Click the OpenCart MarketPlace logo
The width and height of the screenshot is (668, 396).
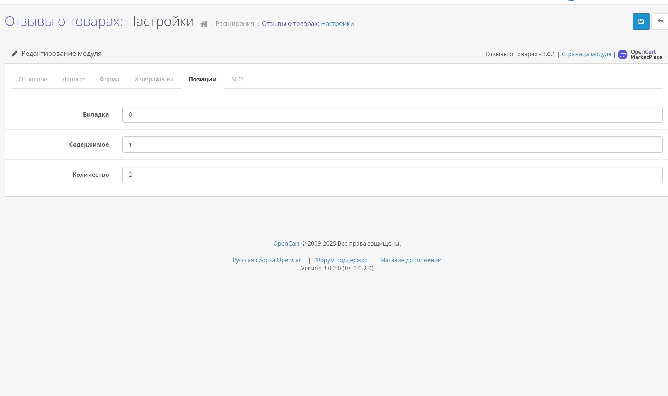click(x=640, y=54)
